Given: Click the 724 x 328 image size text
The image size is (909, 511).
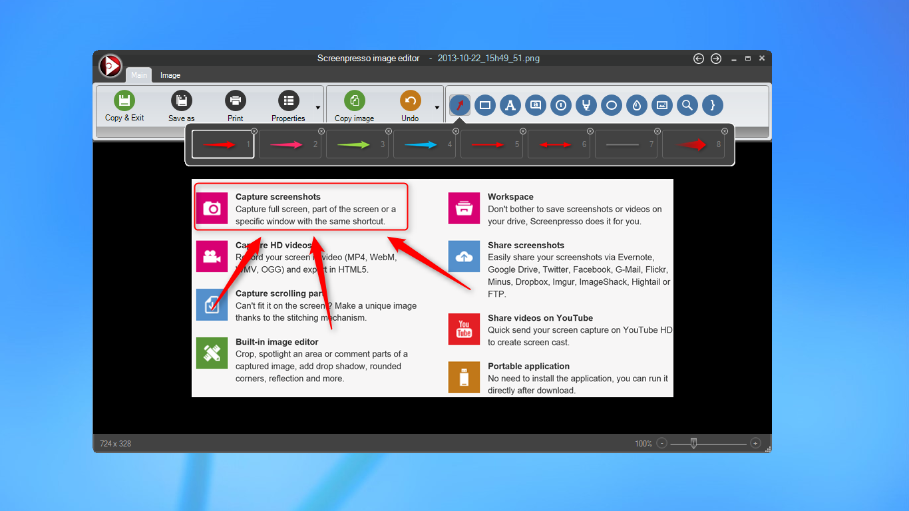Looking at the screenshot, I should 116,444.
